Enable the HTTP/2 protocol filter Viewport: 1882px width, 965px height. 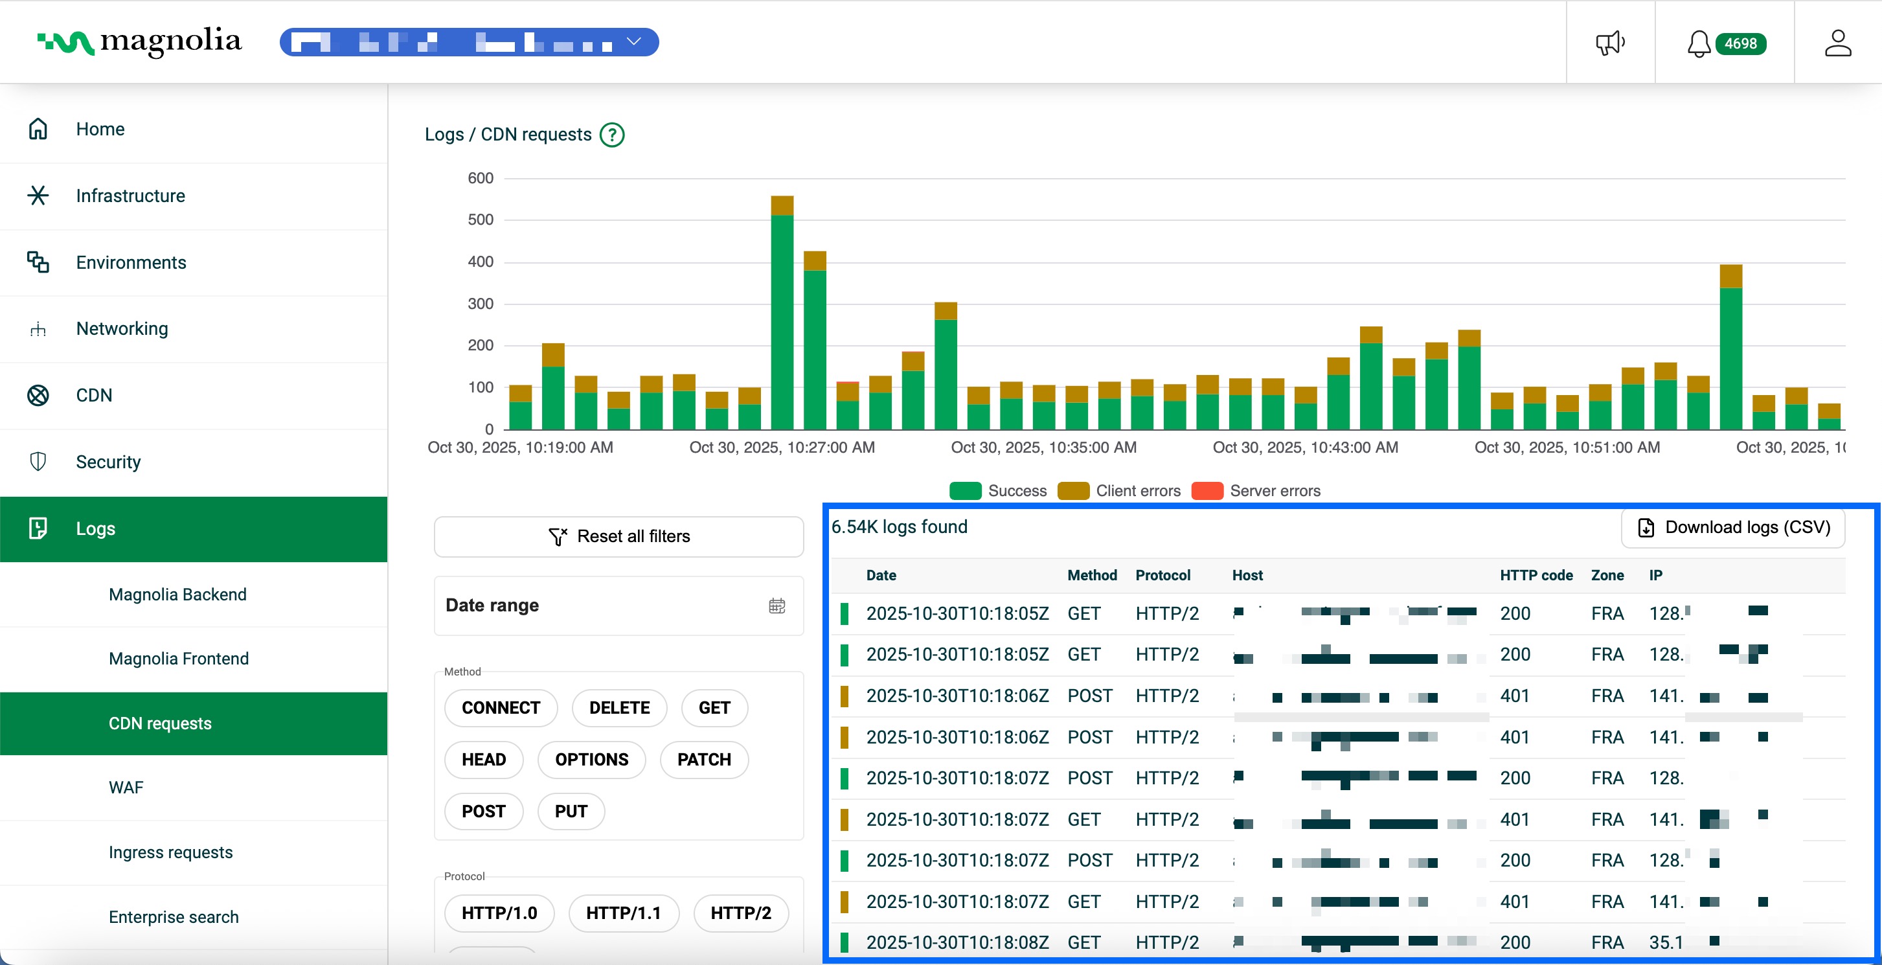(741, 913)
